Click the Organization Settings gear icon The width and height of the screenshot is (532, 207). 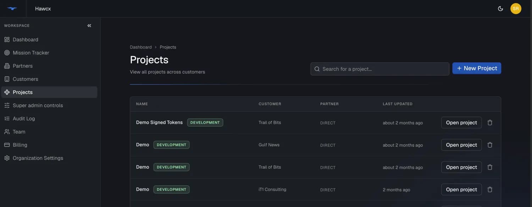(7, 158)
